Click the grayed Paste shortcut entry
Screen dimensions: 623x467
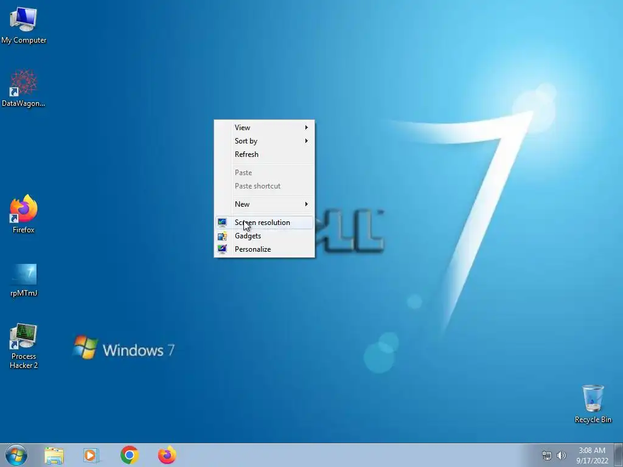(264, 186)
